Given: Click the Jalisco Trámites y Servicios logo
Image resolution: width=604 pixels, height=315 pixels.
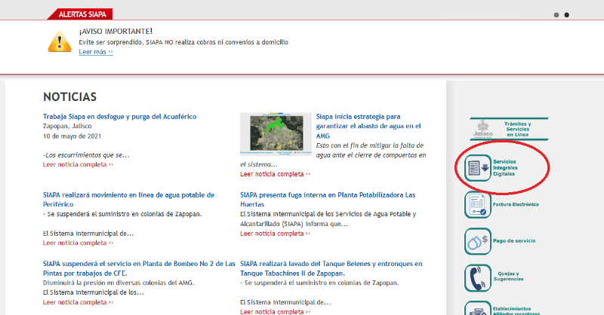Looking at the screenshot, I should (481, 128).
